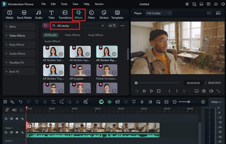Select the Room Tour Vid clip on timeline

point(93,130)
